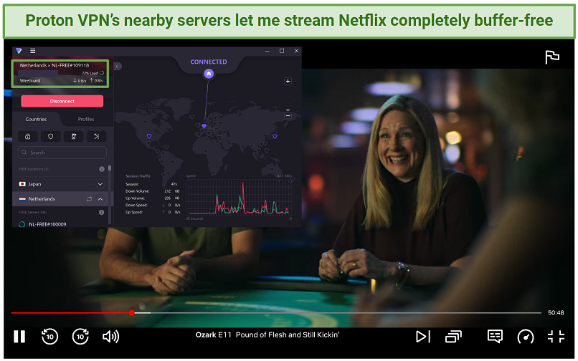Click the server Search field
The height and width of the screenshot is (361, 578).
(x=62, y=153)
